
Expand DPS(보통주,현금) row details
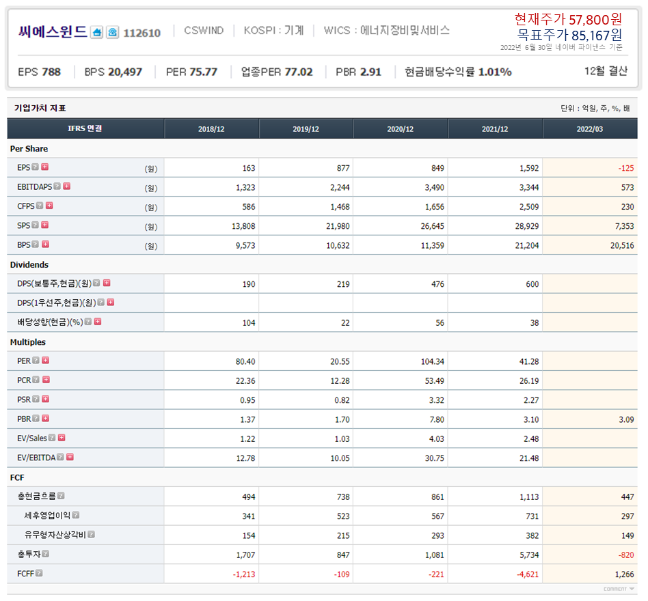tap(107, 283)
